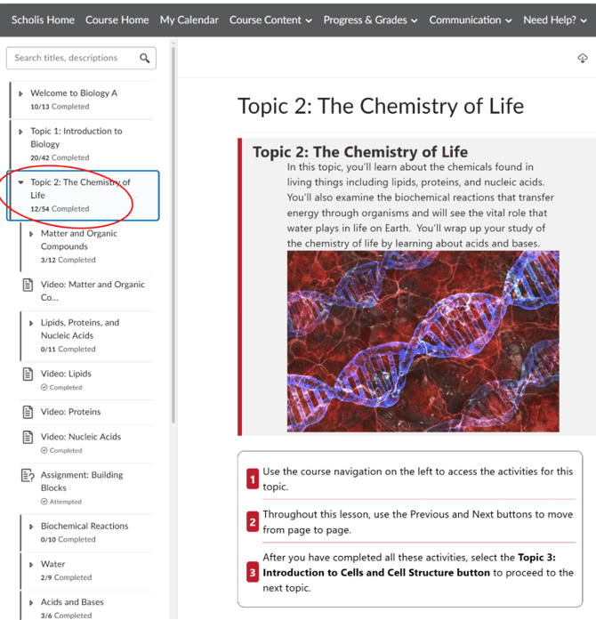Click the Assignment: Building Blocks icon
The height and width of the screenshot is (620, 596).
coord(28,475)
